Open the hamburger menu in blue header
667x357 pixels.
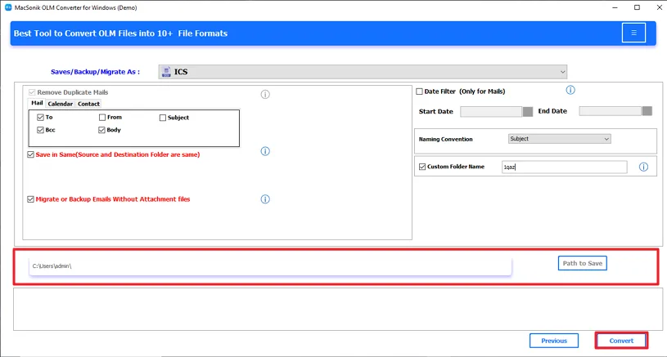coord(633,33)
